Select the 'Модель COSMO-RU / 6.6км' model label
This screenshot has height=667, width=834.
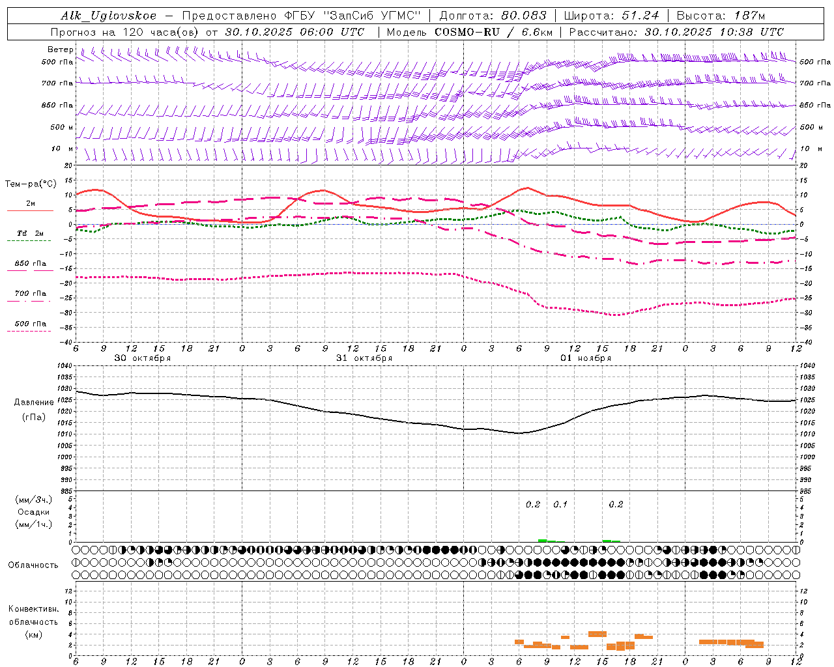470,32
